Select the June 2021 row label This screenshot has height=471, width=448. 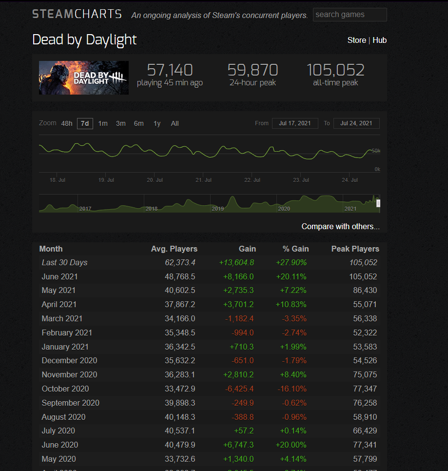[60, 276]
